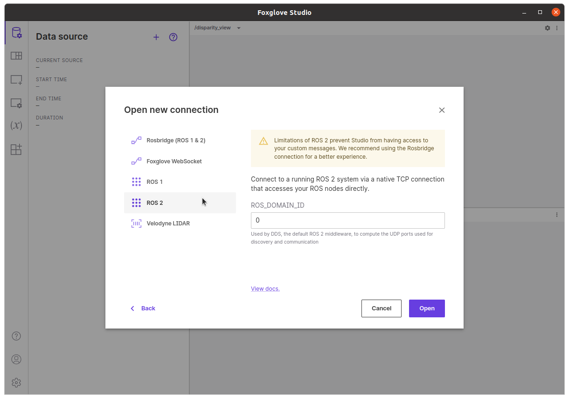Focus the ROS_DOMAIN_ID input field
This screenshot has height=399, width=569.
[x=348, y=221]
